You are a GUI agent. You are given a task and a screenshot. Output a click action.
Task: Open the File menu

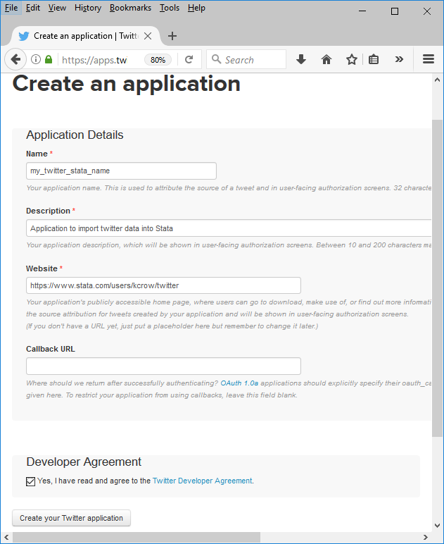pyautogui.click(x=11, y=8)
